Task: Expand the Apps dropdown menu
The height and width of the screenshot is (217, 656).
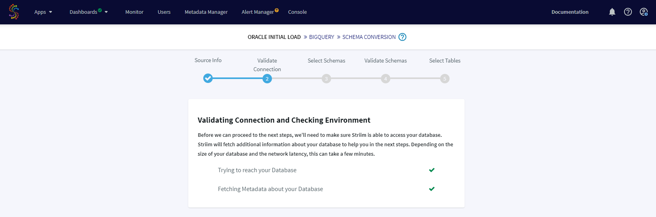Action: (43, 12)
